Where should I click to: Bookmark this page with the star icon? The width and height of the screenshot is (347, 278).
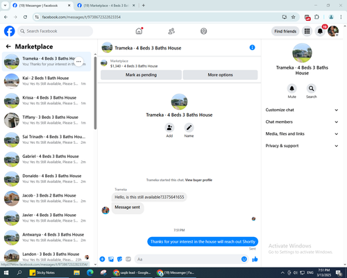pos(294,17)
